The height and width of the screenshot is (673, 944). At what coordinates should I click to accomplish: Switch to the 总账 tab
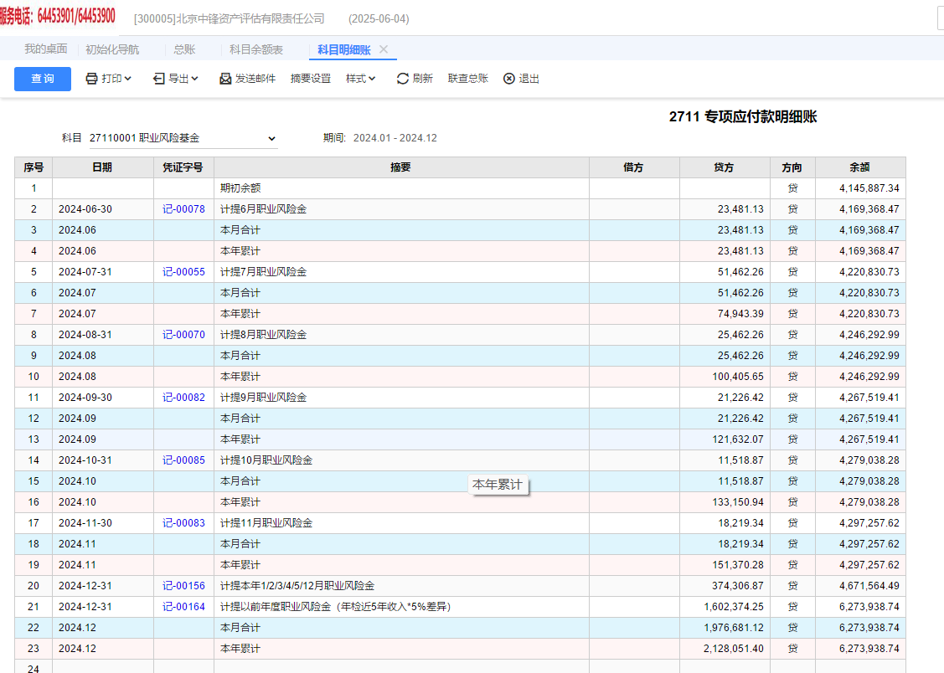tap(184, 49)
